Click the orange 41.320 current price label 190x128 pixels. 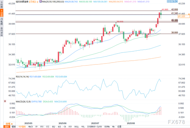(x=184, y=16)
